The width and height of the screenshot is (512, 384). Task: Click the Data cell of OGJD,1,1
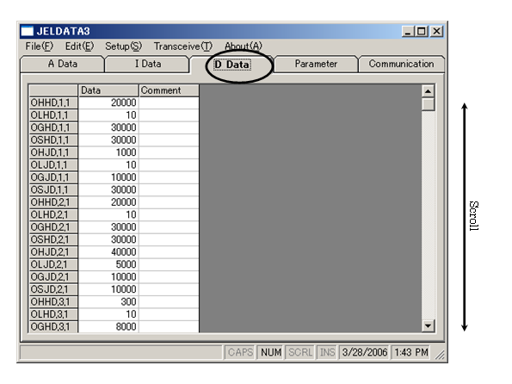pyautogui.click(x=108, y=177)
